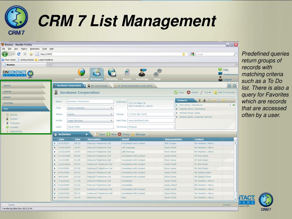This screenshot has height=219, width=292.
Task: Open the Tools dropdown in record header
Action: pyautogui.click(x=206, y=92)
